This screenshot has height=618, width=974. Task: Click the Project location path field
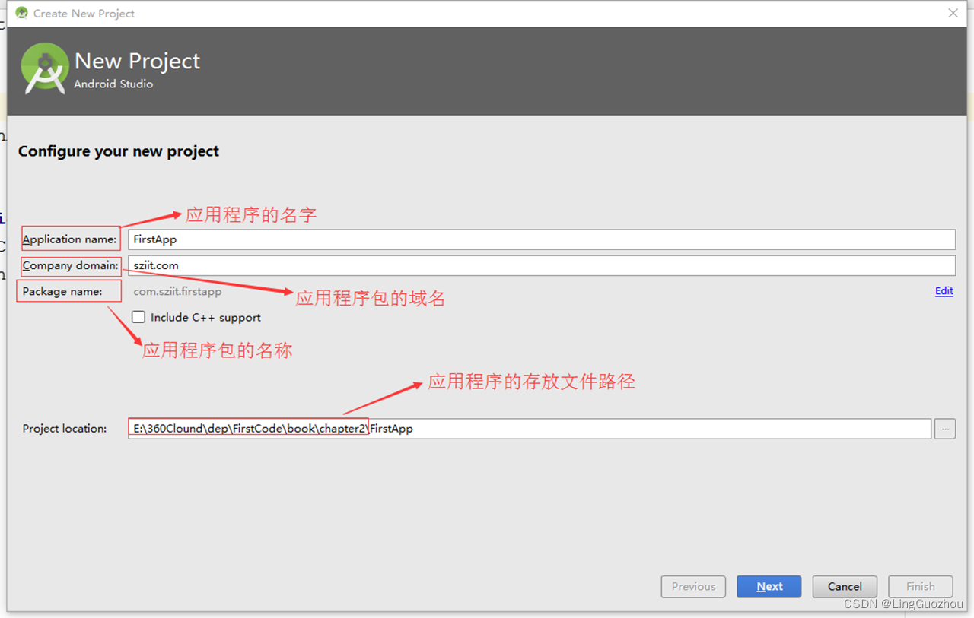click(530, 429)
